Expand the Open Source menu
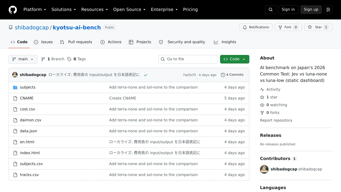341x192 pixels. [129, 10]
